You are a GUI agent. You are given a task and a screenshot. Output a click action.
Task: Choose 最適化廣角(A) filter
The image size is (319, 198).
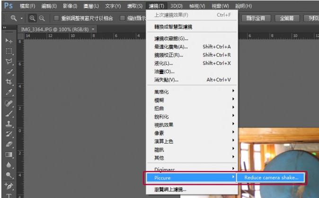point(192,46)
